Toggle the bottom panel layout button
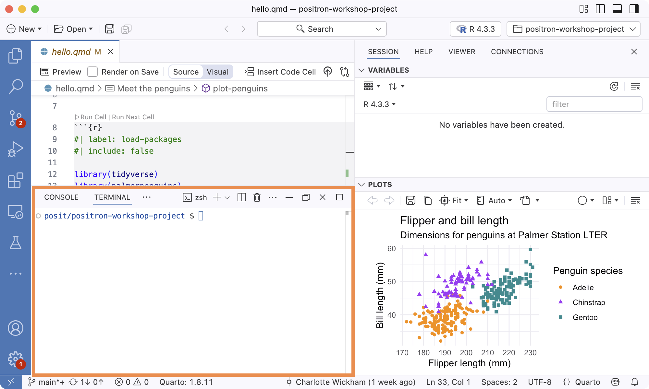 pyautogui.click(x=617, y=9)
